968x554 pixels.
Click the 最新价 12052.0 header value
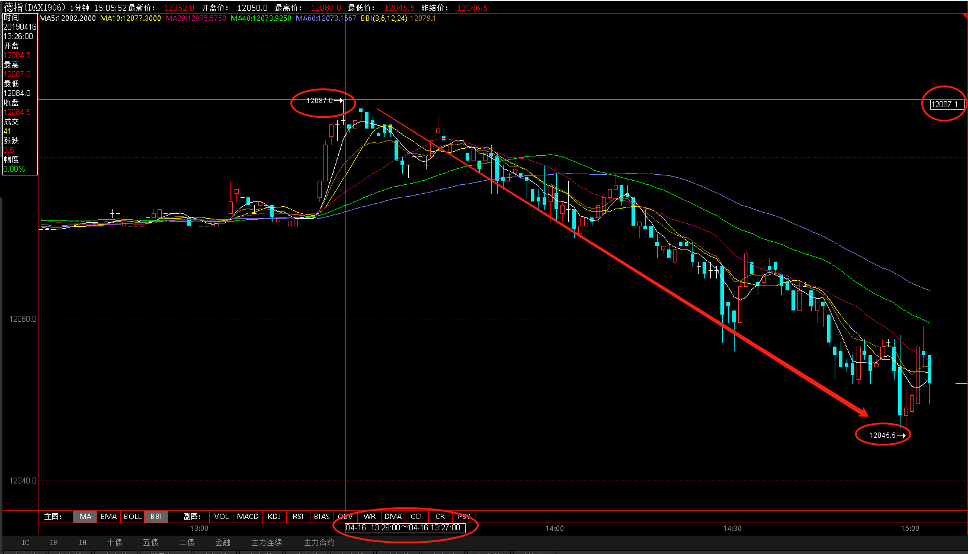pos(179,8)
